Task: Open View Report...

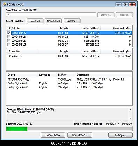Action: tap(80, 135)
